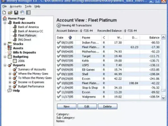Open the Home Page house icon

coord(4,18)
